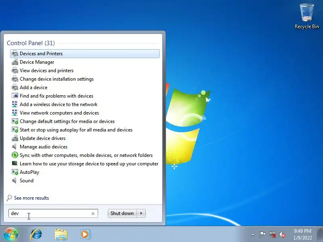Click the View network computers icon

point(15,113)
